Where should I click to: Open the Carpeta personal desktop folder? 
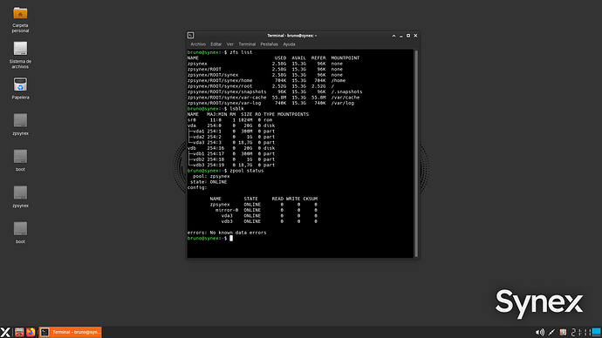click(x=20, y=20)
